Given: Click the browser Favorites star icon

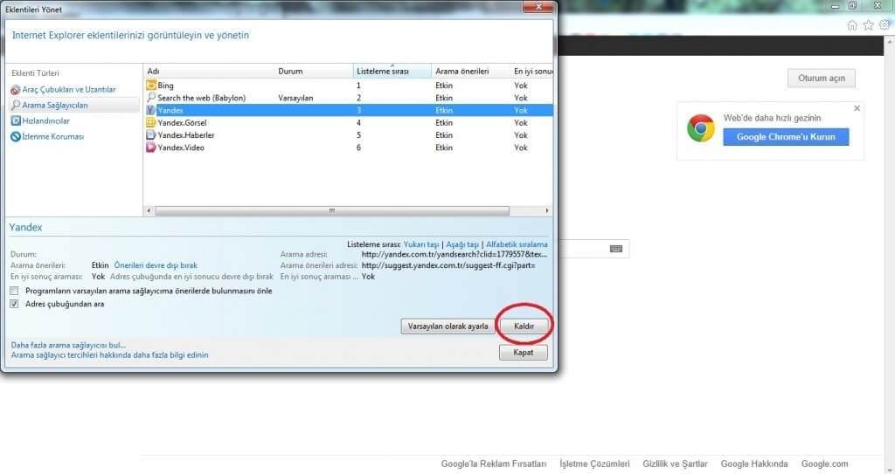Looking at the screenshot, I should pos(868,25).
